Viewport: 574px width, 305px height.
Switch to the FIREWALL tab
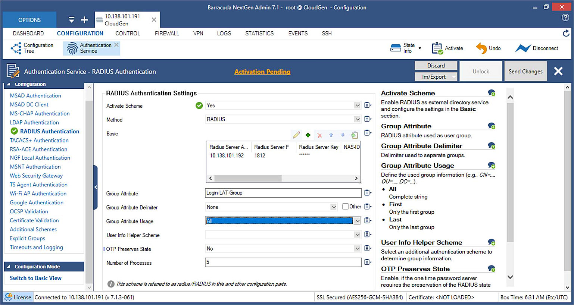click(x=167, y=34)
